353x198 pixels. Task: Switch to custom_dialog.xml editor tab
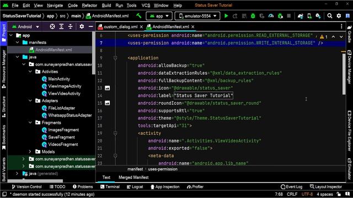click(121, 27)
